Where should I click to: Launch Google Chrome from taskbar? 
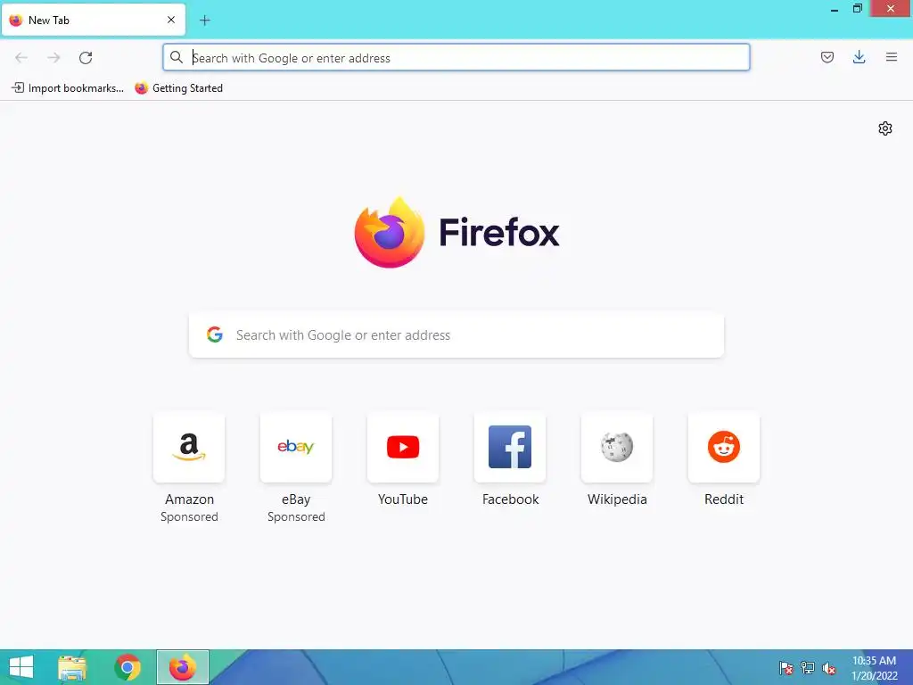(x=127, y=667)
